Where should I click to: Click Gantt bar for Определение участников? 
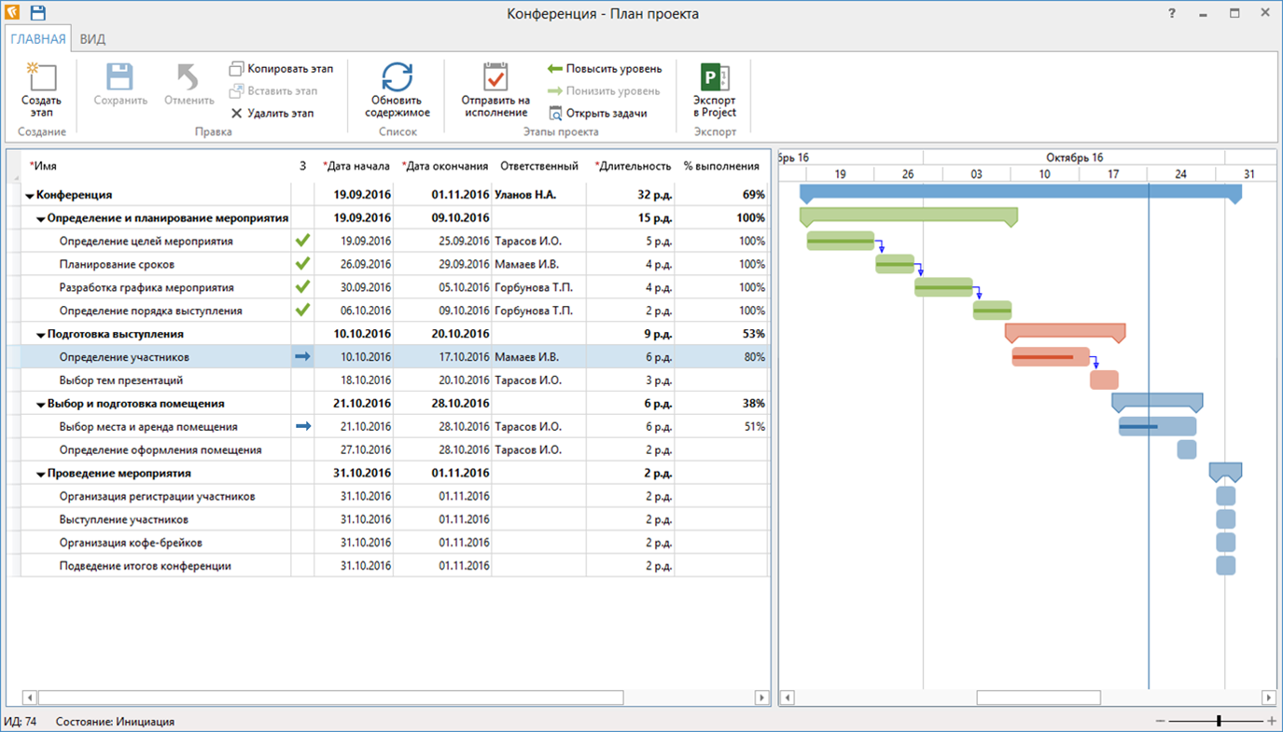[1051, 356]
